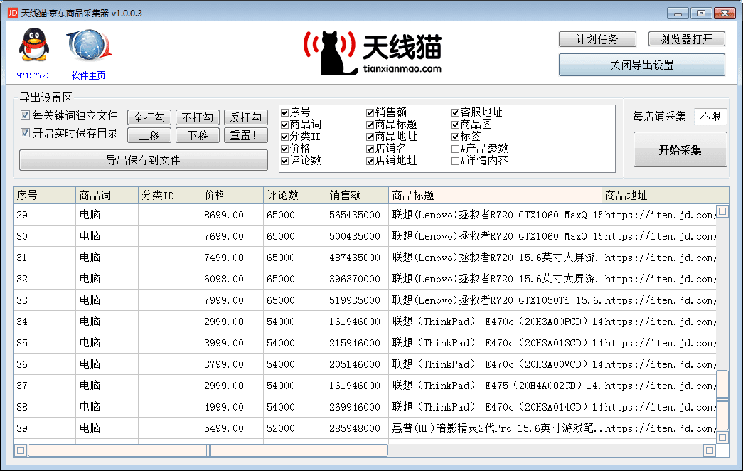This screenshot has height=471, width=743.
Task: Click the 开始采集 button
Action: 680,150
